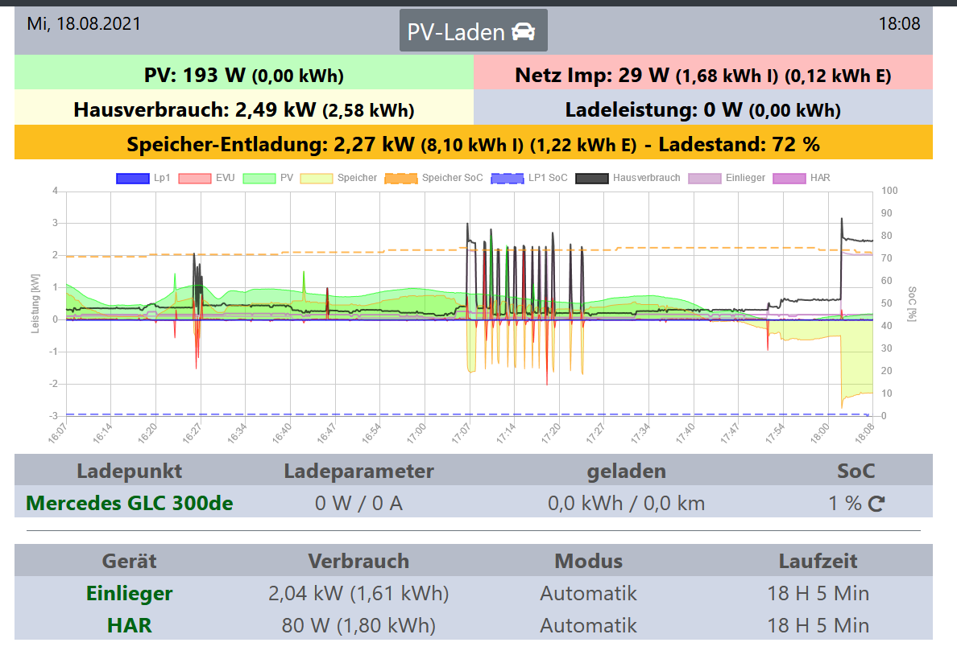Hide the EVU series in the legend
This screenshot has width=957, height=659.
tap(194, 178)
